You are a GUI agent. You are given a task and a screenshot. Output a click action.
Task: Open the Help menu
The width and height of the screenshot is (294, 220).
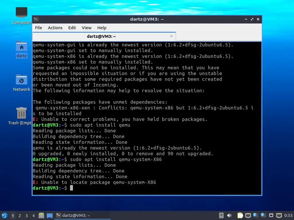coord(102,28)
